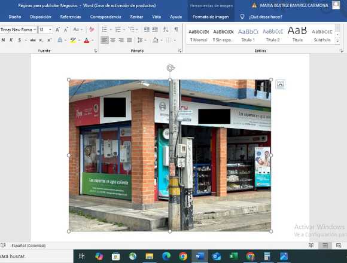The height and width of the screenshot is (263, 347).
Task: Apply the Título 1 style
Action: pyautogui.click(x=248, y=35)
